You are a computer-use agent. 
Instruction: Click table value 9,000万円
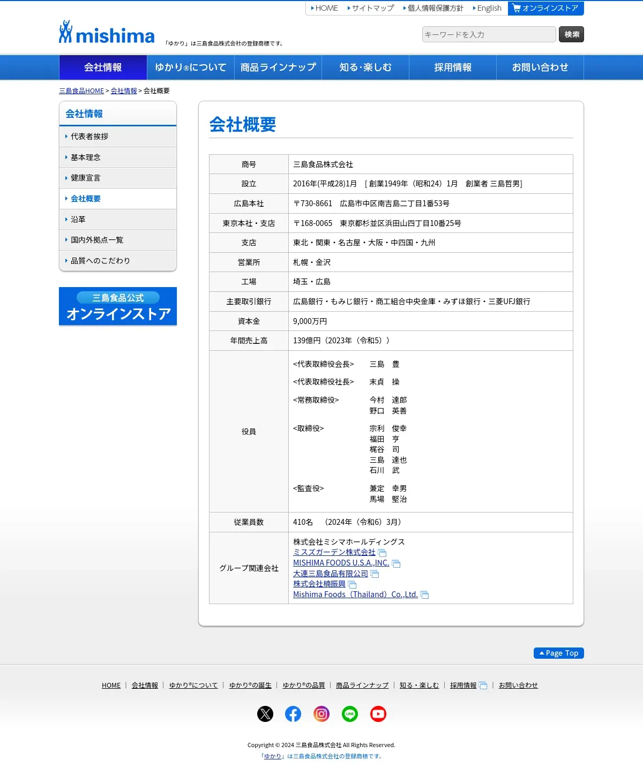(310, 321)
